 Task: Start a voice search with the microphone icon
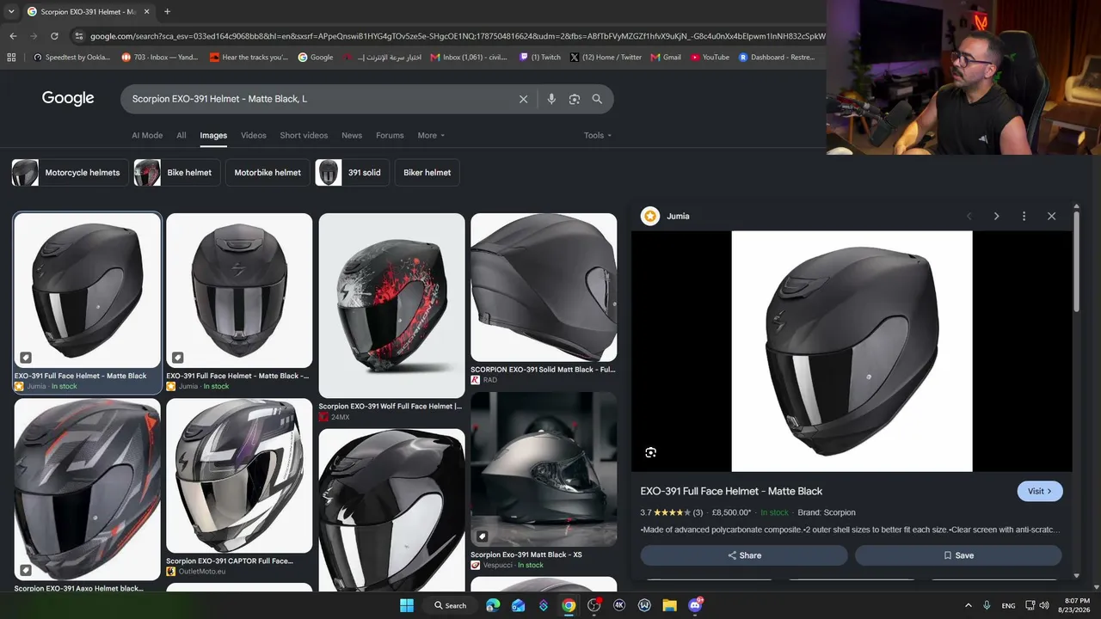point(551,99)
